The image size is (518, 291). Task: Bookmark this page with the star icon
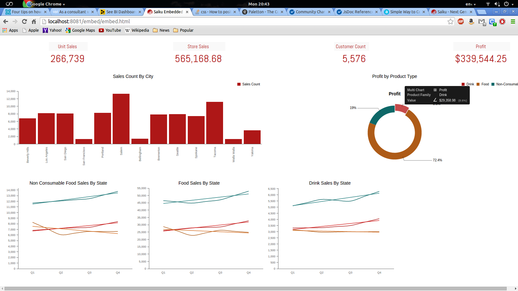pyautogui.click(x=450, y=21)
